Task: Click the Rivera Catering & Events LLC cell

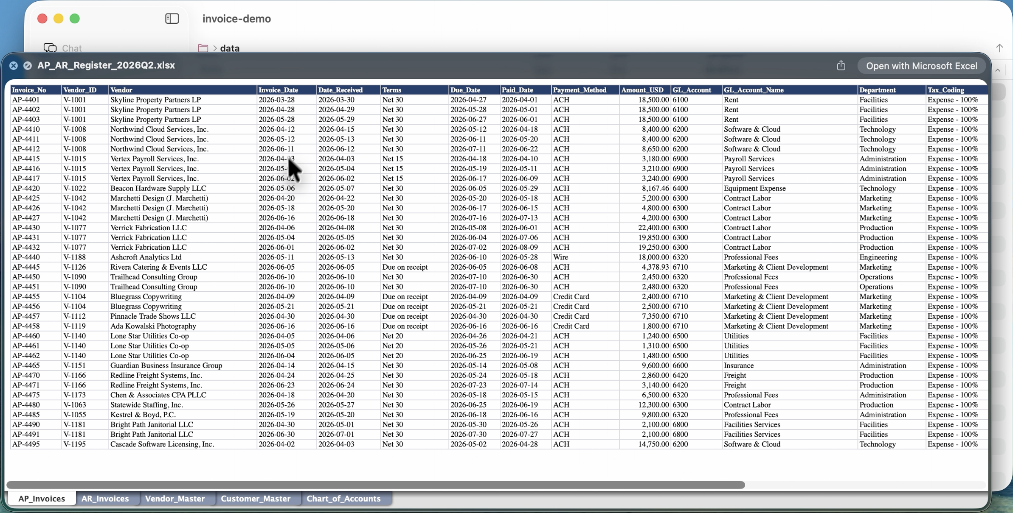Action: [x=183, y=267]
